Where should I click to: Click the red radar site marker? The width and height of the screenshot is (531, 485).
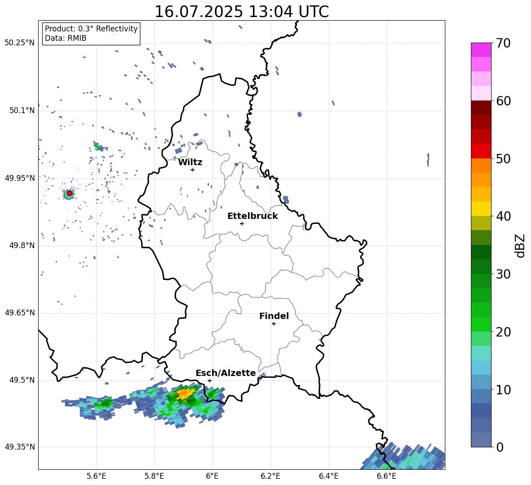[70, 193]
